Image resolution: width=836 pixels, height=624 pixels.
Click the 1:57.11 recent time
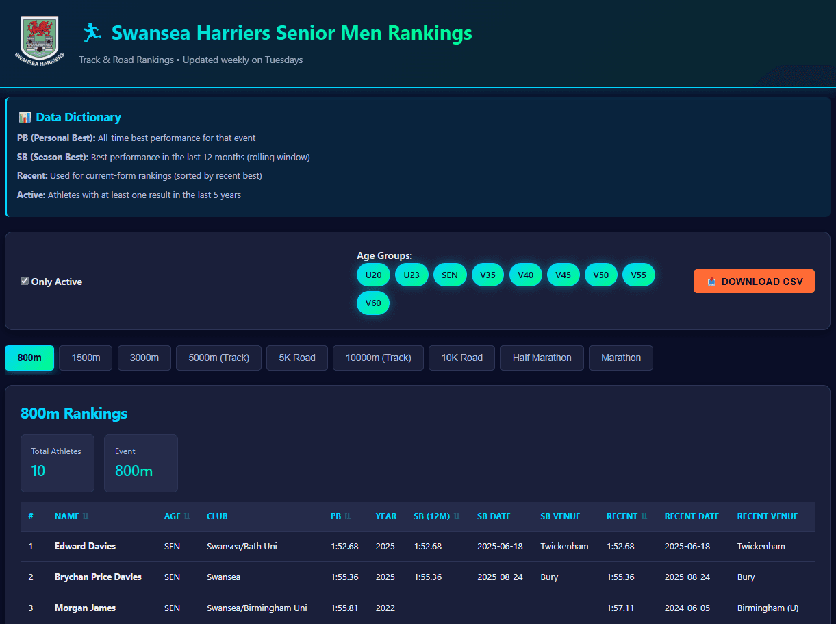620,608
